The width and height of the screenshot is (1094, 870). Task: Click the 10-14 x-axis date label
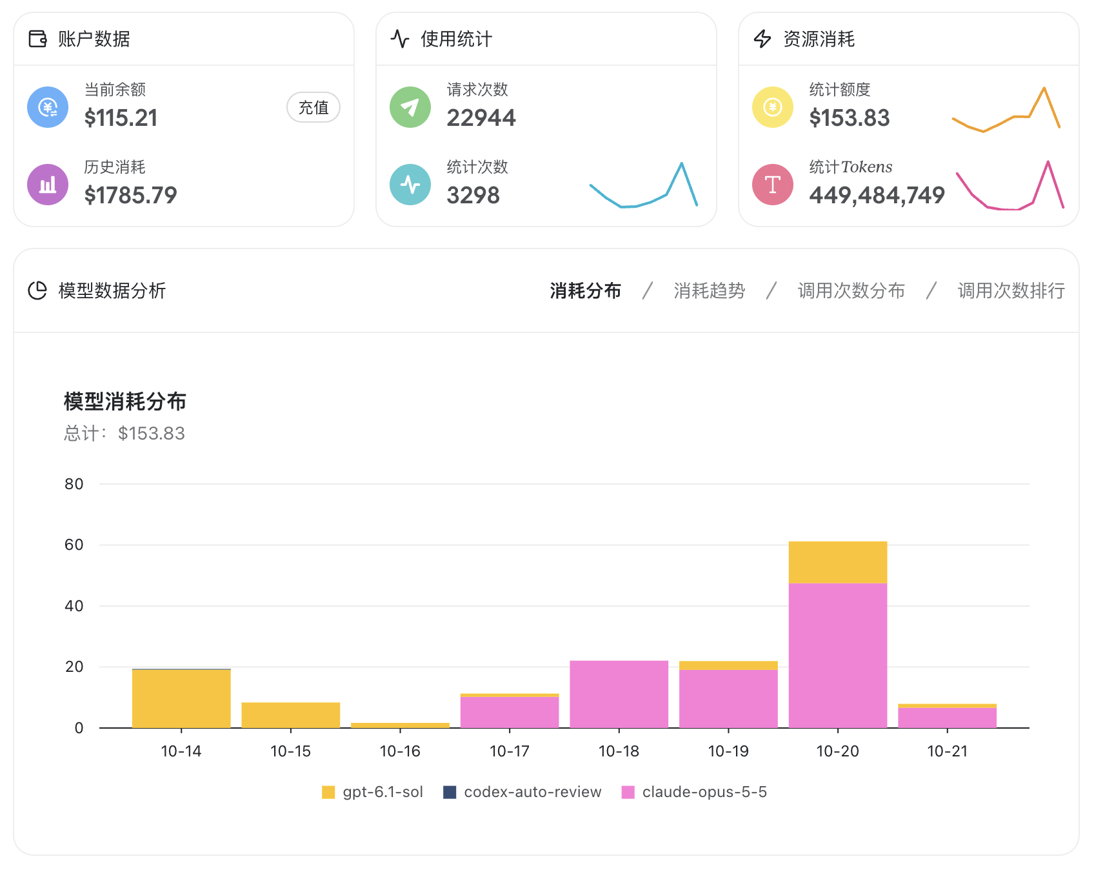181,751
